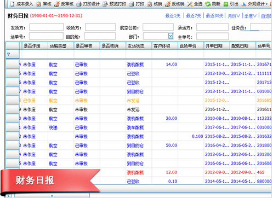Open 预览打印 print preview
Screen dimensions: 273x198
pos(105,4)
